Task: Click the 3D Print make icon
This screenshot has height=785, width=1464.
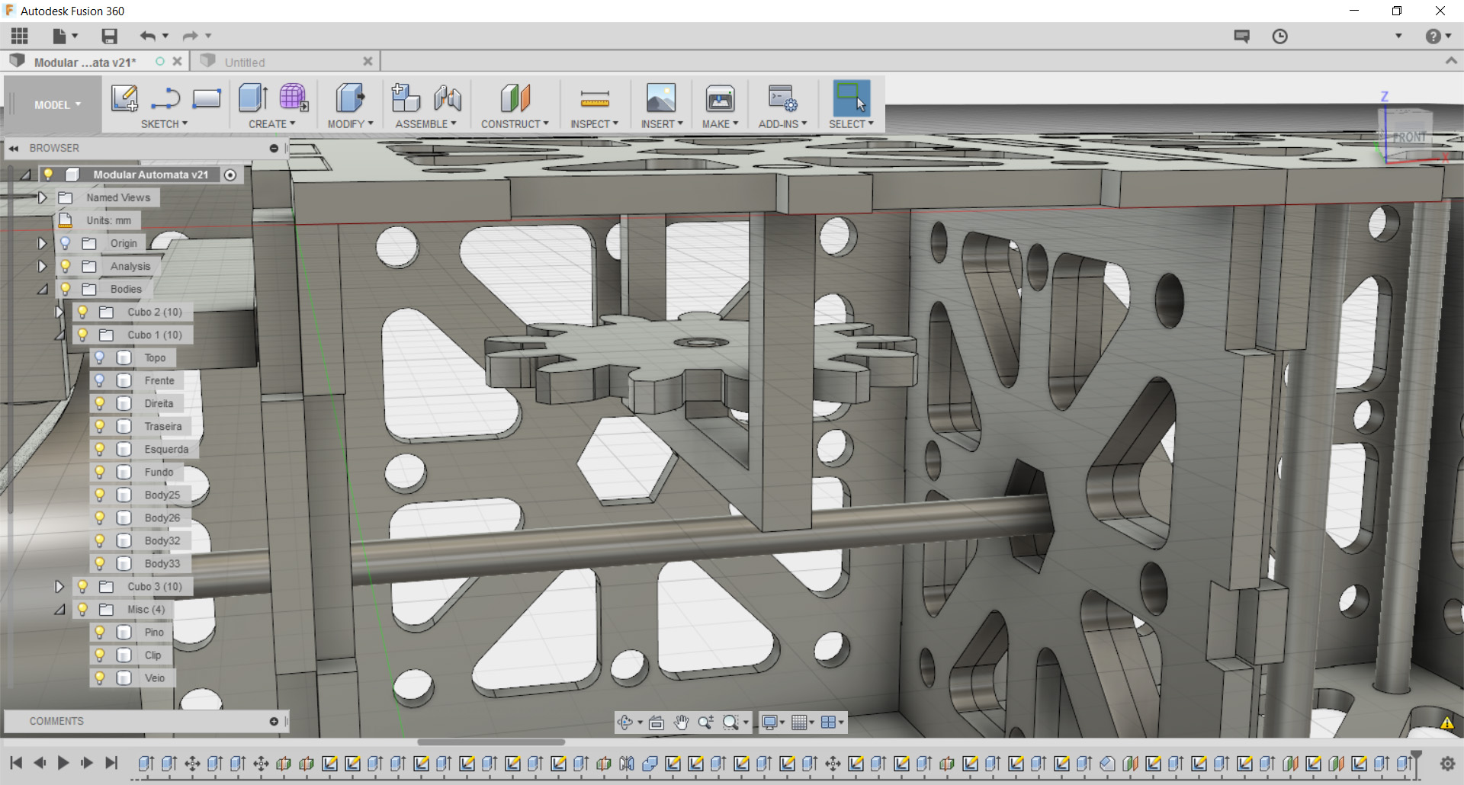Action: [720, 98]
